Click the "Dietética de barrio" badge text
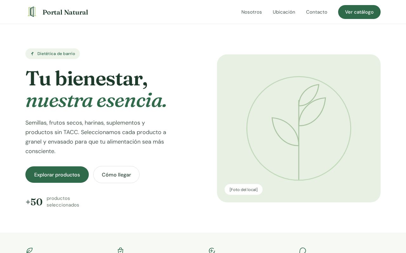Viewport: 406px width, 253px height. (x=56, y=54)
